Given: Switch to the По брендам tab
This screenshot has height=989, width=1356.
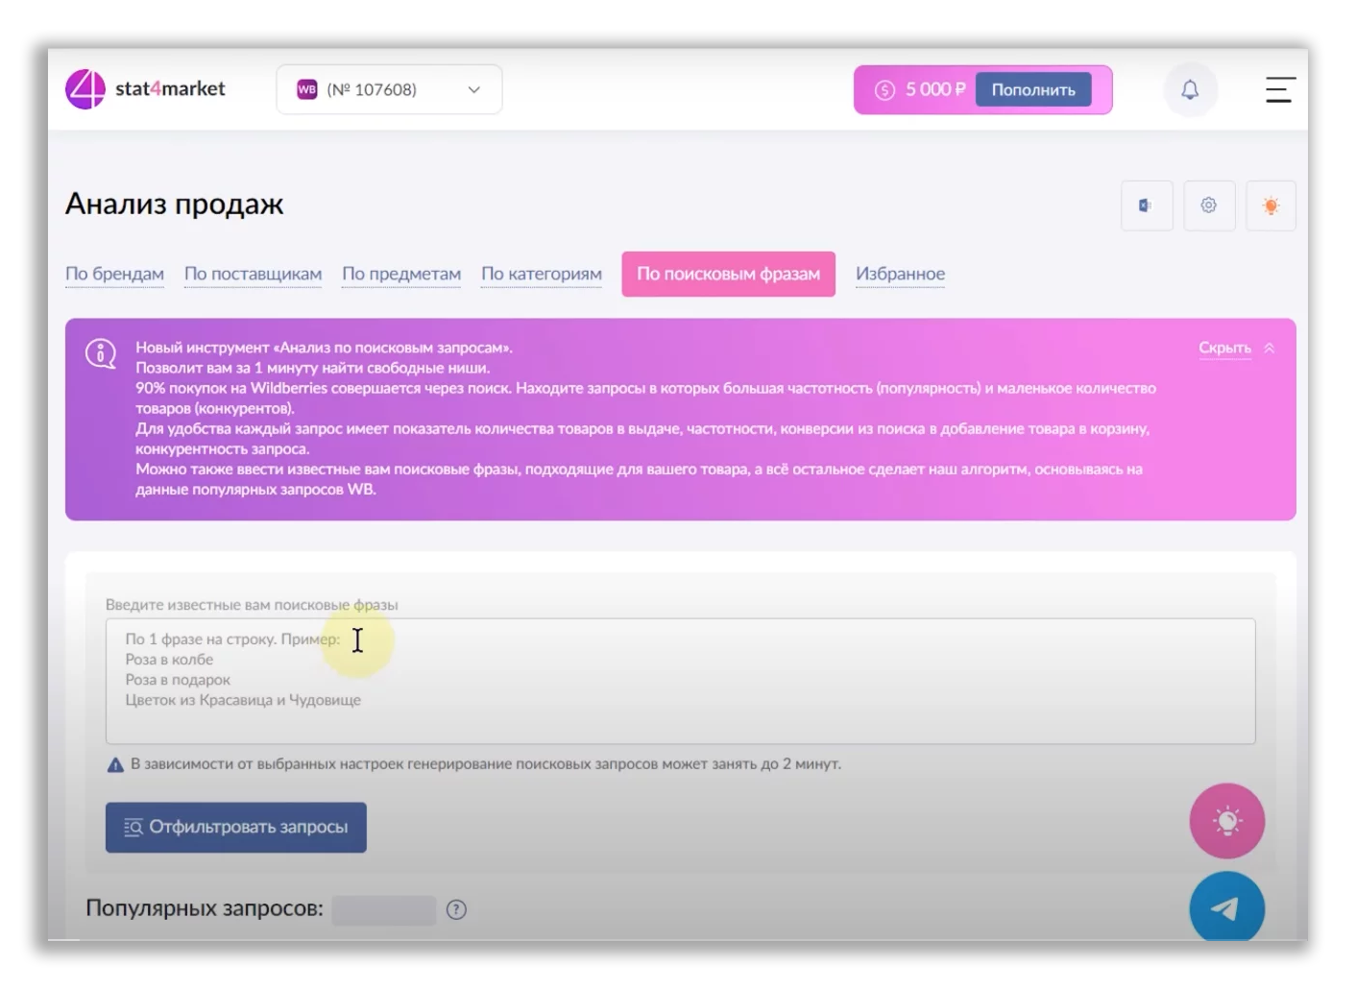Looking at the screenshot, I should pos(114,274).
